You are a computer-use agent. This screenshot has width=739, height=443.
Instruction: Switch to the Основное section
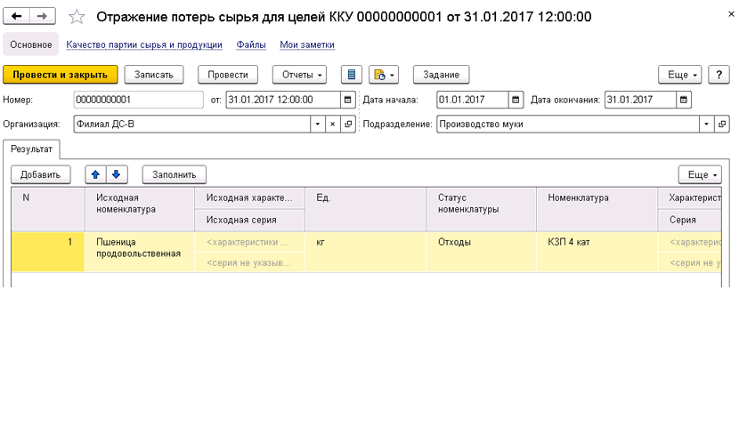point(31,44)
